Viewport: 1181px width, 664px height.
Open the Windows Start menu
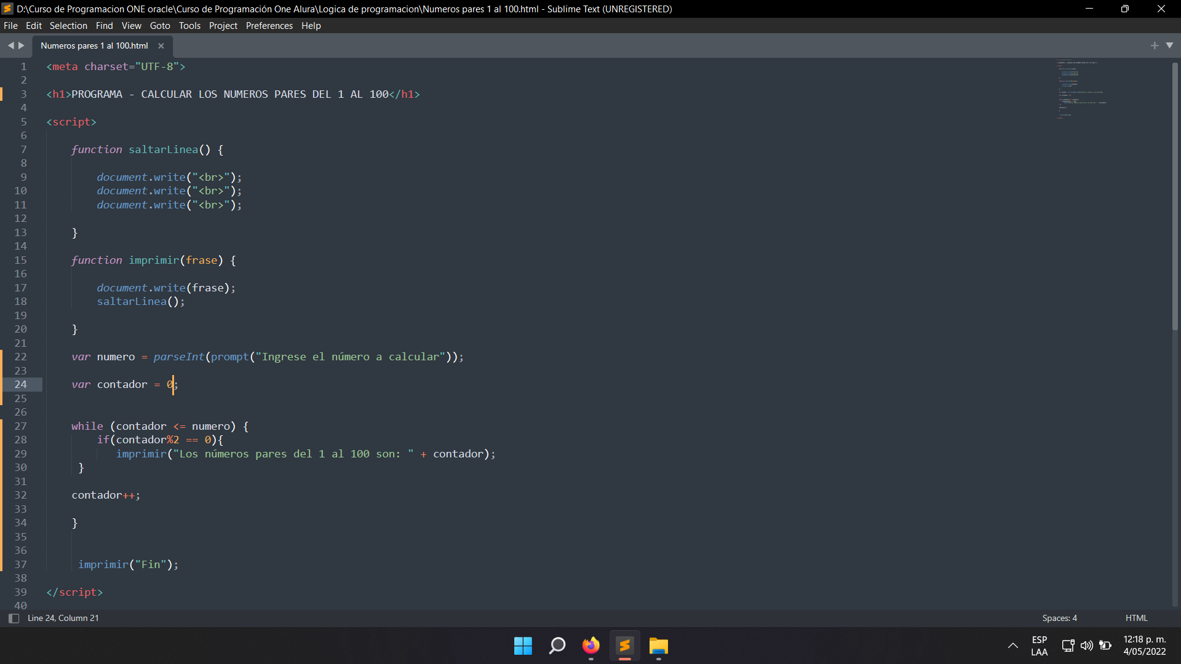pyautogui.click(x=523, y=646)
